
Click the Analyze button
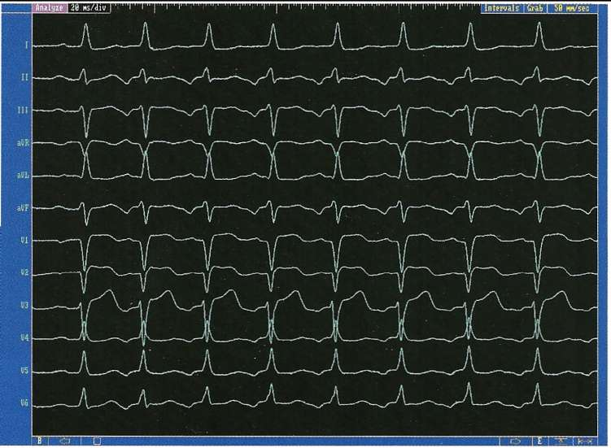pyautogui.click(x=50, y=8)
